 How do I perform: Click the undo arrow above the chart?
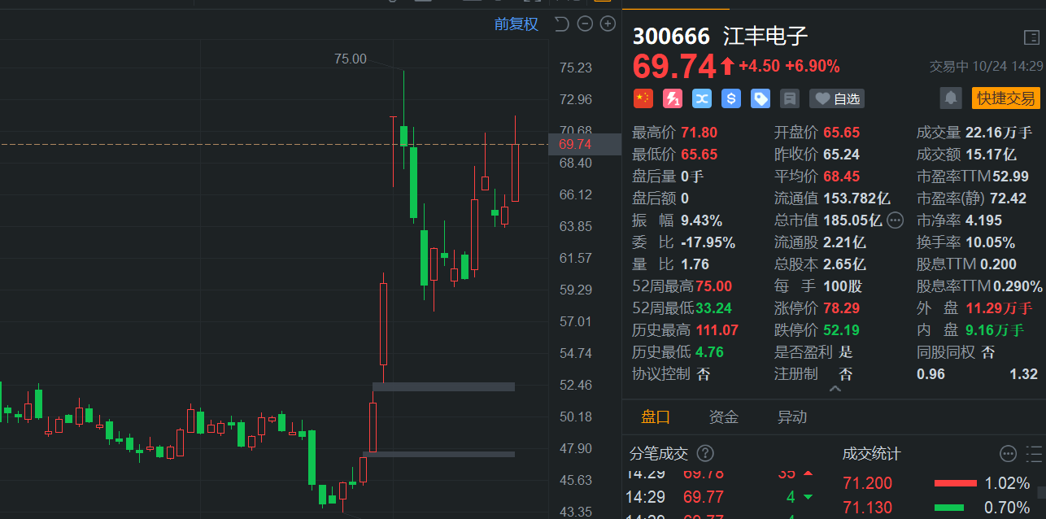coord(561,24)
